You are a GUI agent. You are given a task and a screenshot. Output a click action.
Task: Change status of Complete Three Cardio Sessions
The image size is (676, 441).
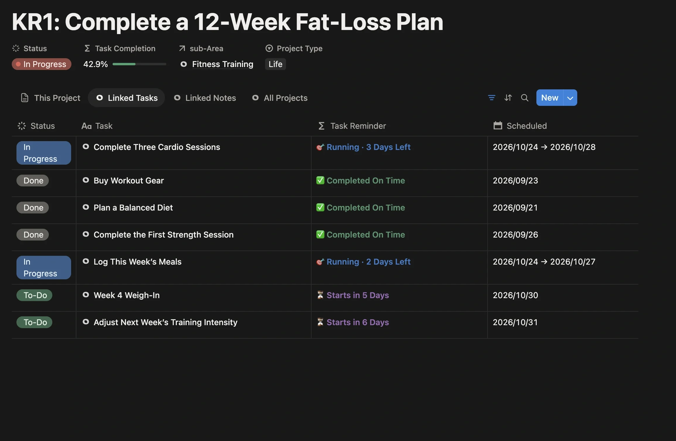pyautogui.click(x=43, y=153)
